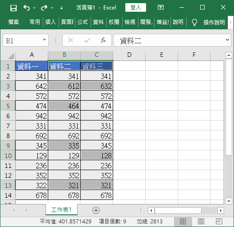This screenshot has width=234, height=227.
Task: Click the 登入 sign-in button
Action: tap(136, 7)
